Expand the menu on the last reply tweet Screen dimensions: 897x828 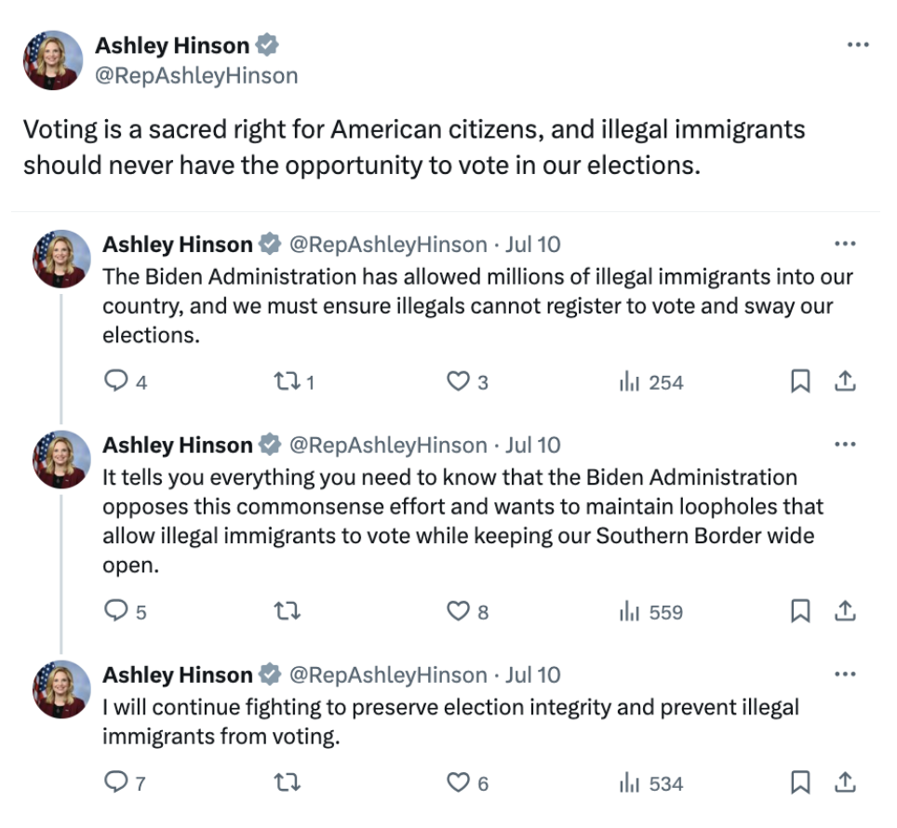[x=845, y=674]
